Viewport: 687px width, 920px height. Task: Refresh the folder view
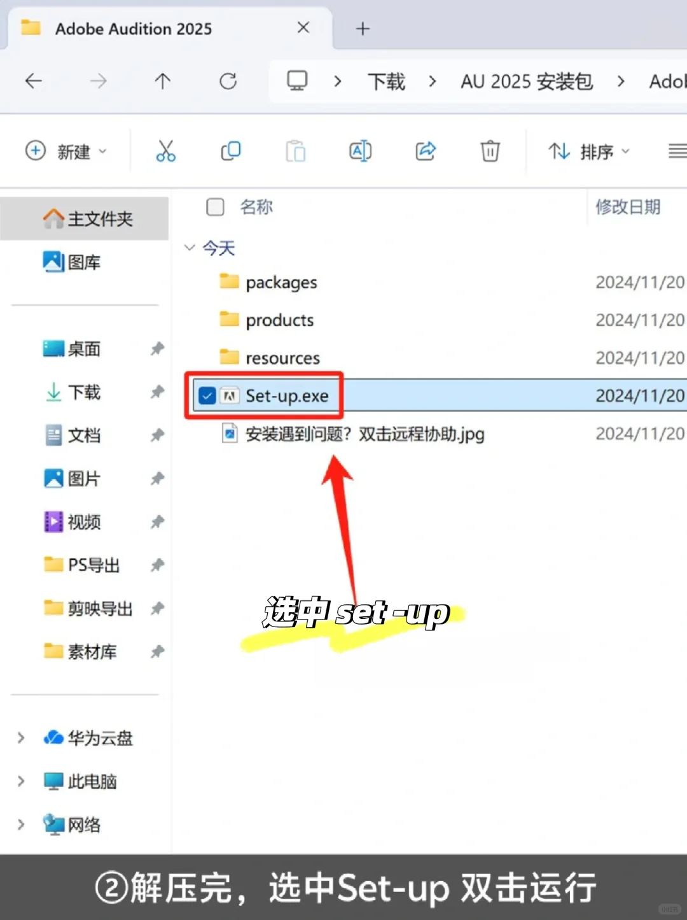click(x=228, y=81)
